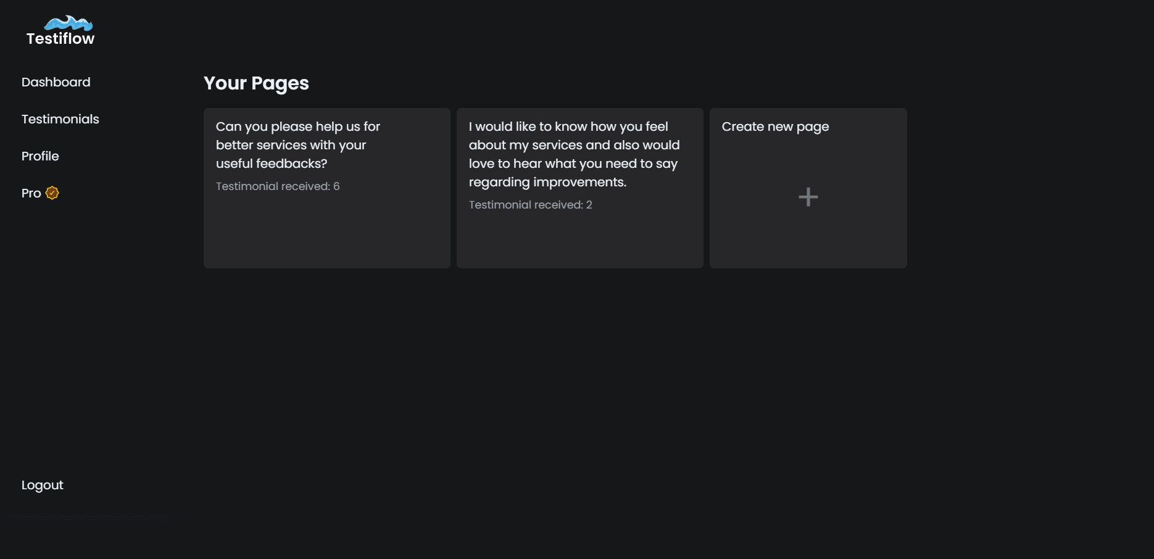The width and height of the screenshot is (1154, 559).
Task: Click "Testimonial received: 2" text
Action: coord(530,205)
